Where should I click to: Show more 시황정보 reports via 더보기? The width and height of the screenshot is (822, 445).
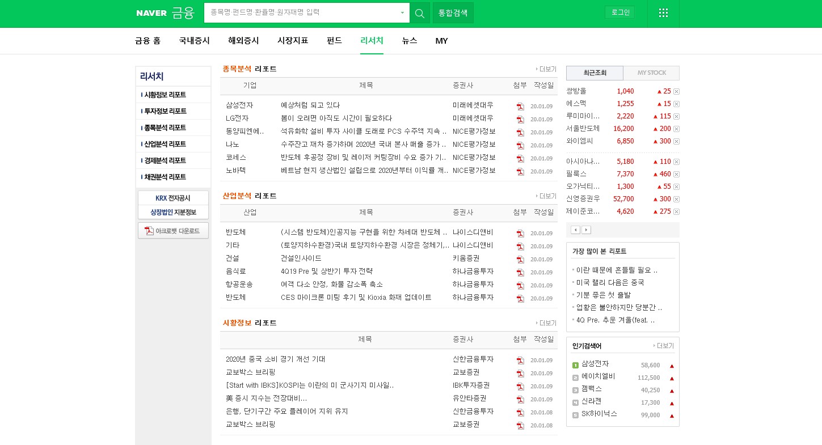tap(547, 323)
